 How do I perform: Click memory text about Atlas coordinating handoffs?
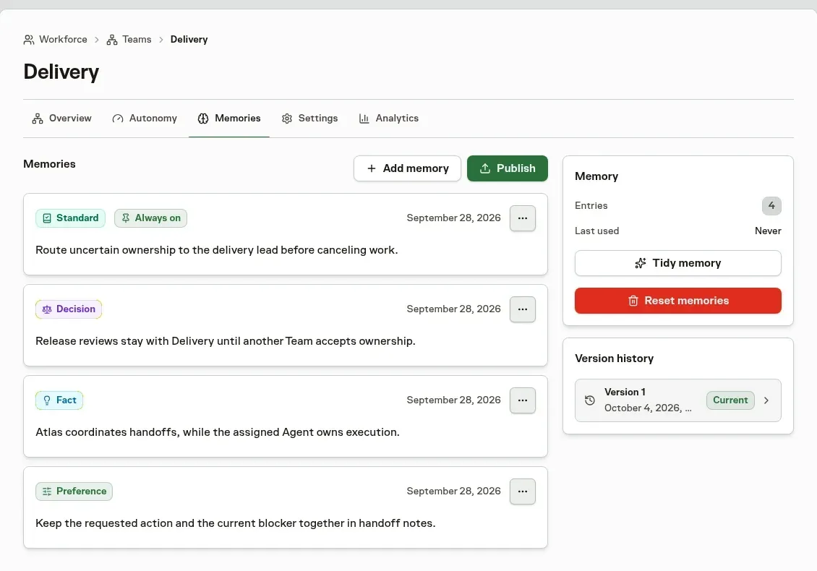coord(218,432)
